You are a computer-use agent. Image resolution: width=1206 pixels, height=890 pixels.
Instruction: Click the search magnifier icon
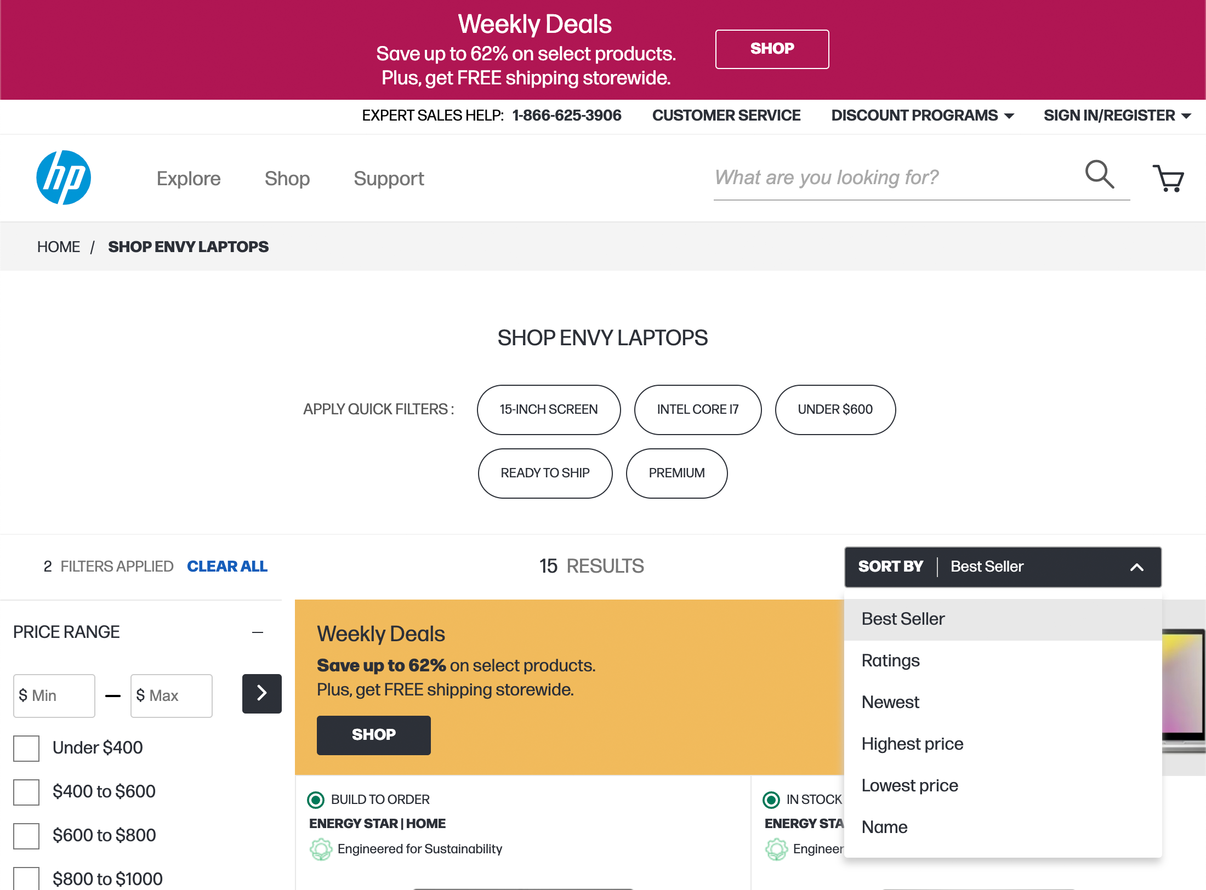pyautogui.click(x=1099, y=175)
